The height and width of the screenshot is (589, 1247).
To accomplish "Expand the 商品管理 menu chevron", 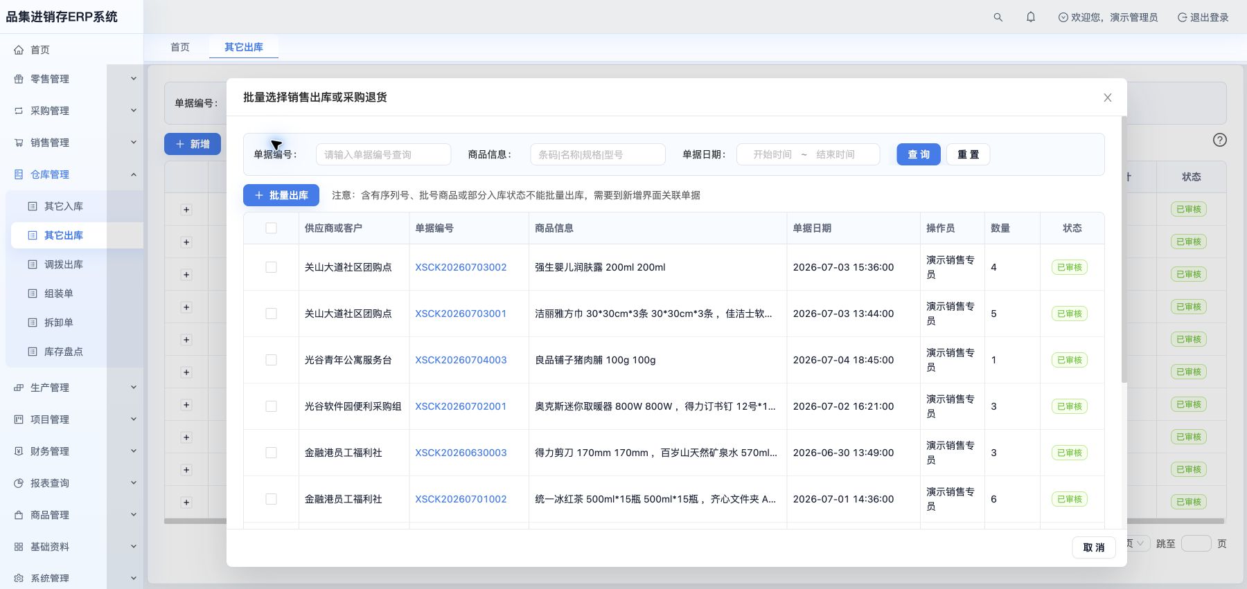I will point(134,515).
